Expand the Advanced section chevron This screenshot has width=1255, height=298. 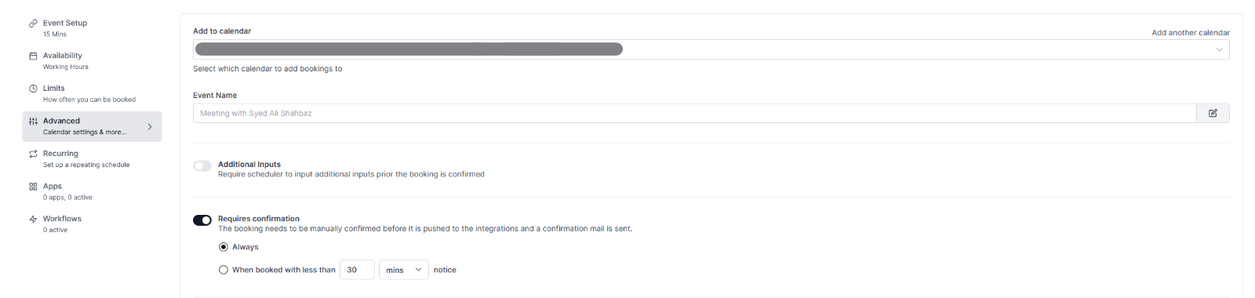pyautogui.click(x=150, y=126)
